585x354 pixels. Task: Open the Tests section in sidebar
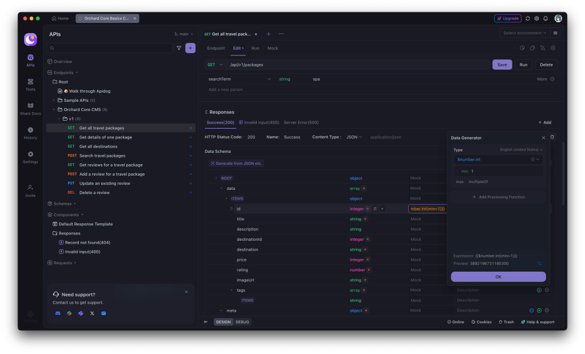point(30,84)
